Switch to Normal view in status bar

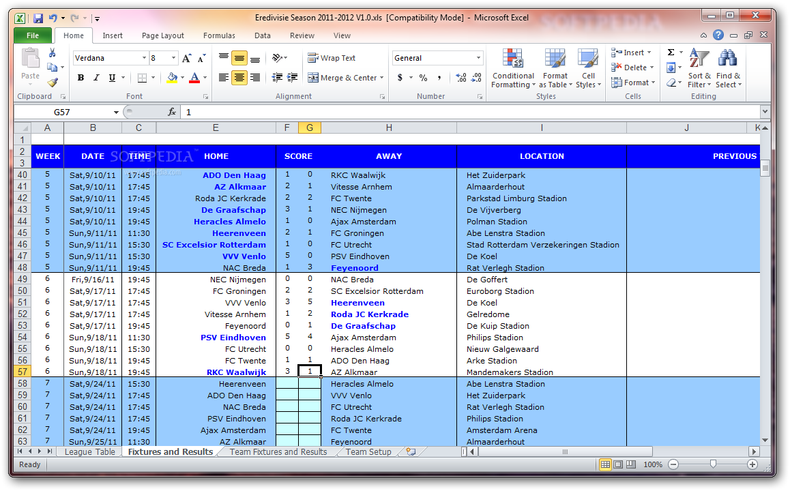[606, 464]
